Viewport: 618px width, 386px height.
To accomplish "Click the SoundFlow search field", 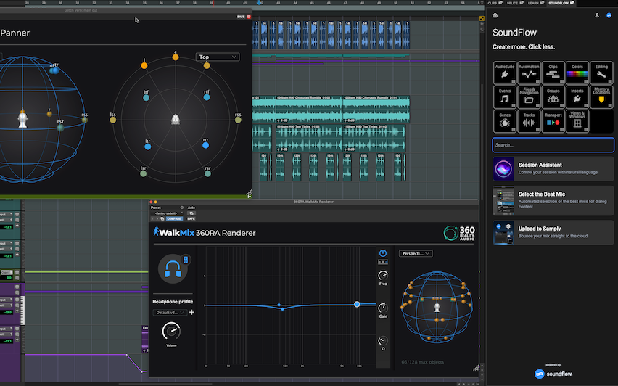I will (553, 145).
